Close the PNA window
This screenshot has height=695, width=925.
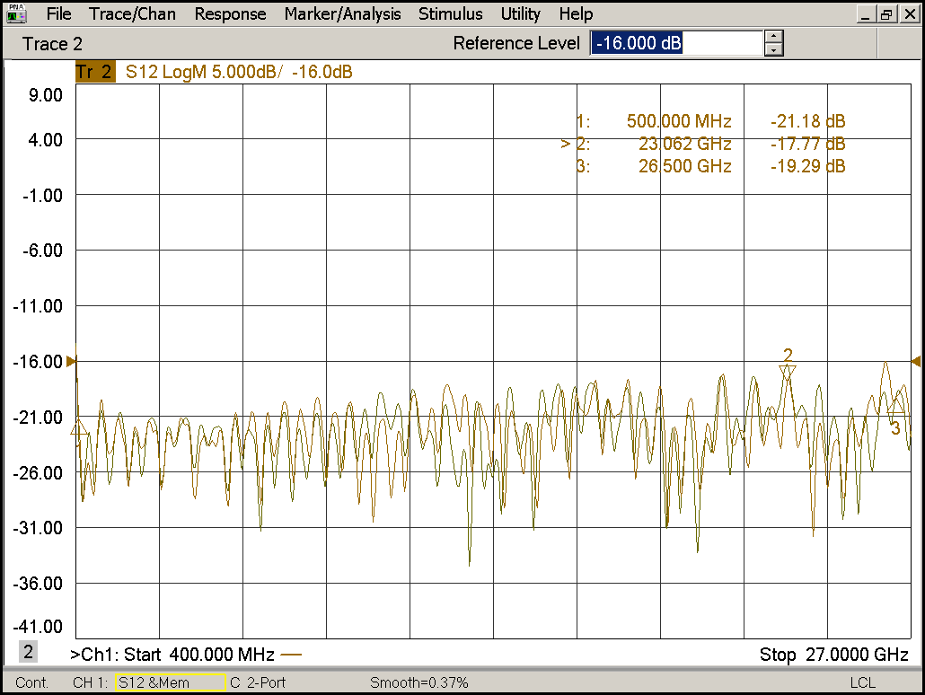click(x=910, y=14)
